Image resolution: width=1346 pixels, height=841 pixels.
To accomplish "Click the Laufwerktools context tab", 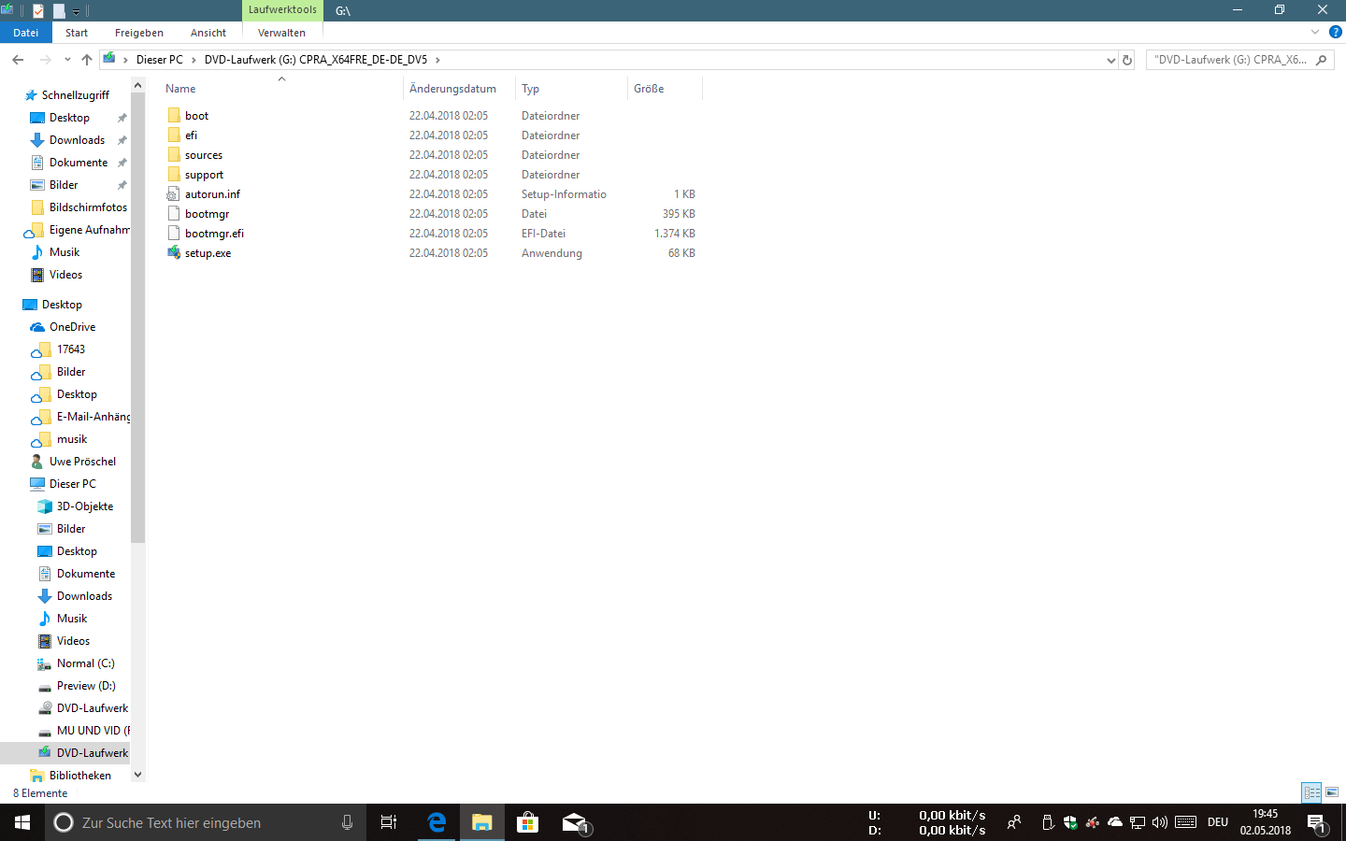I will [282, 10].
